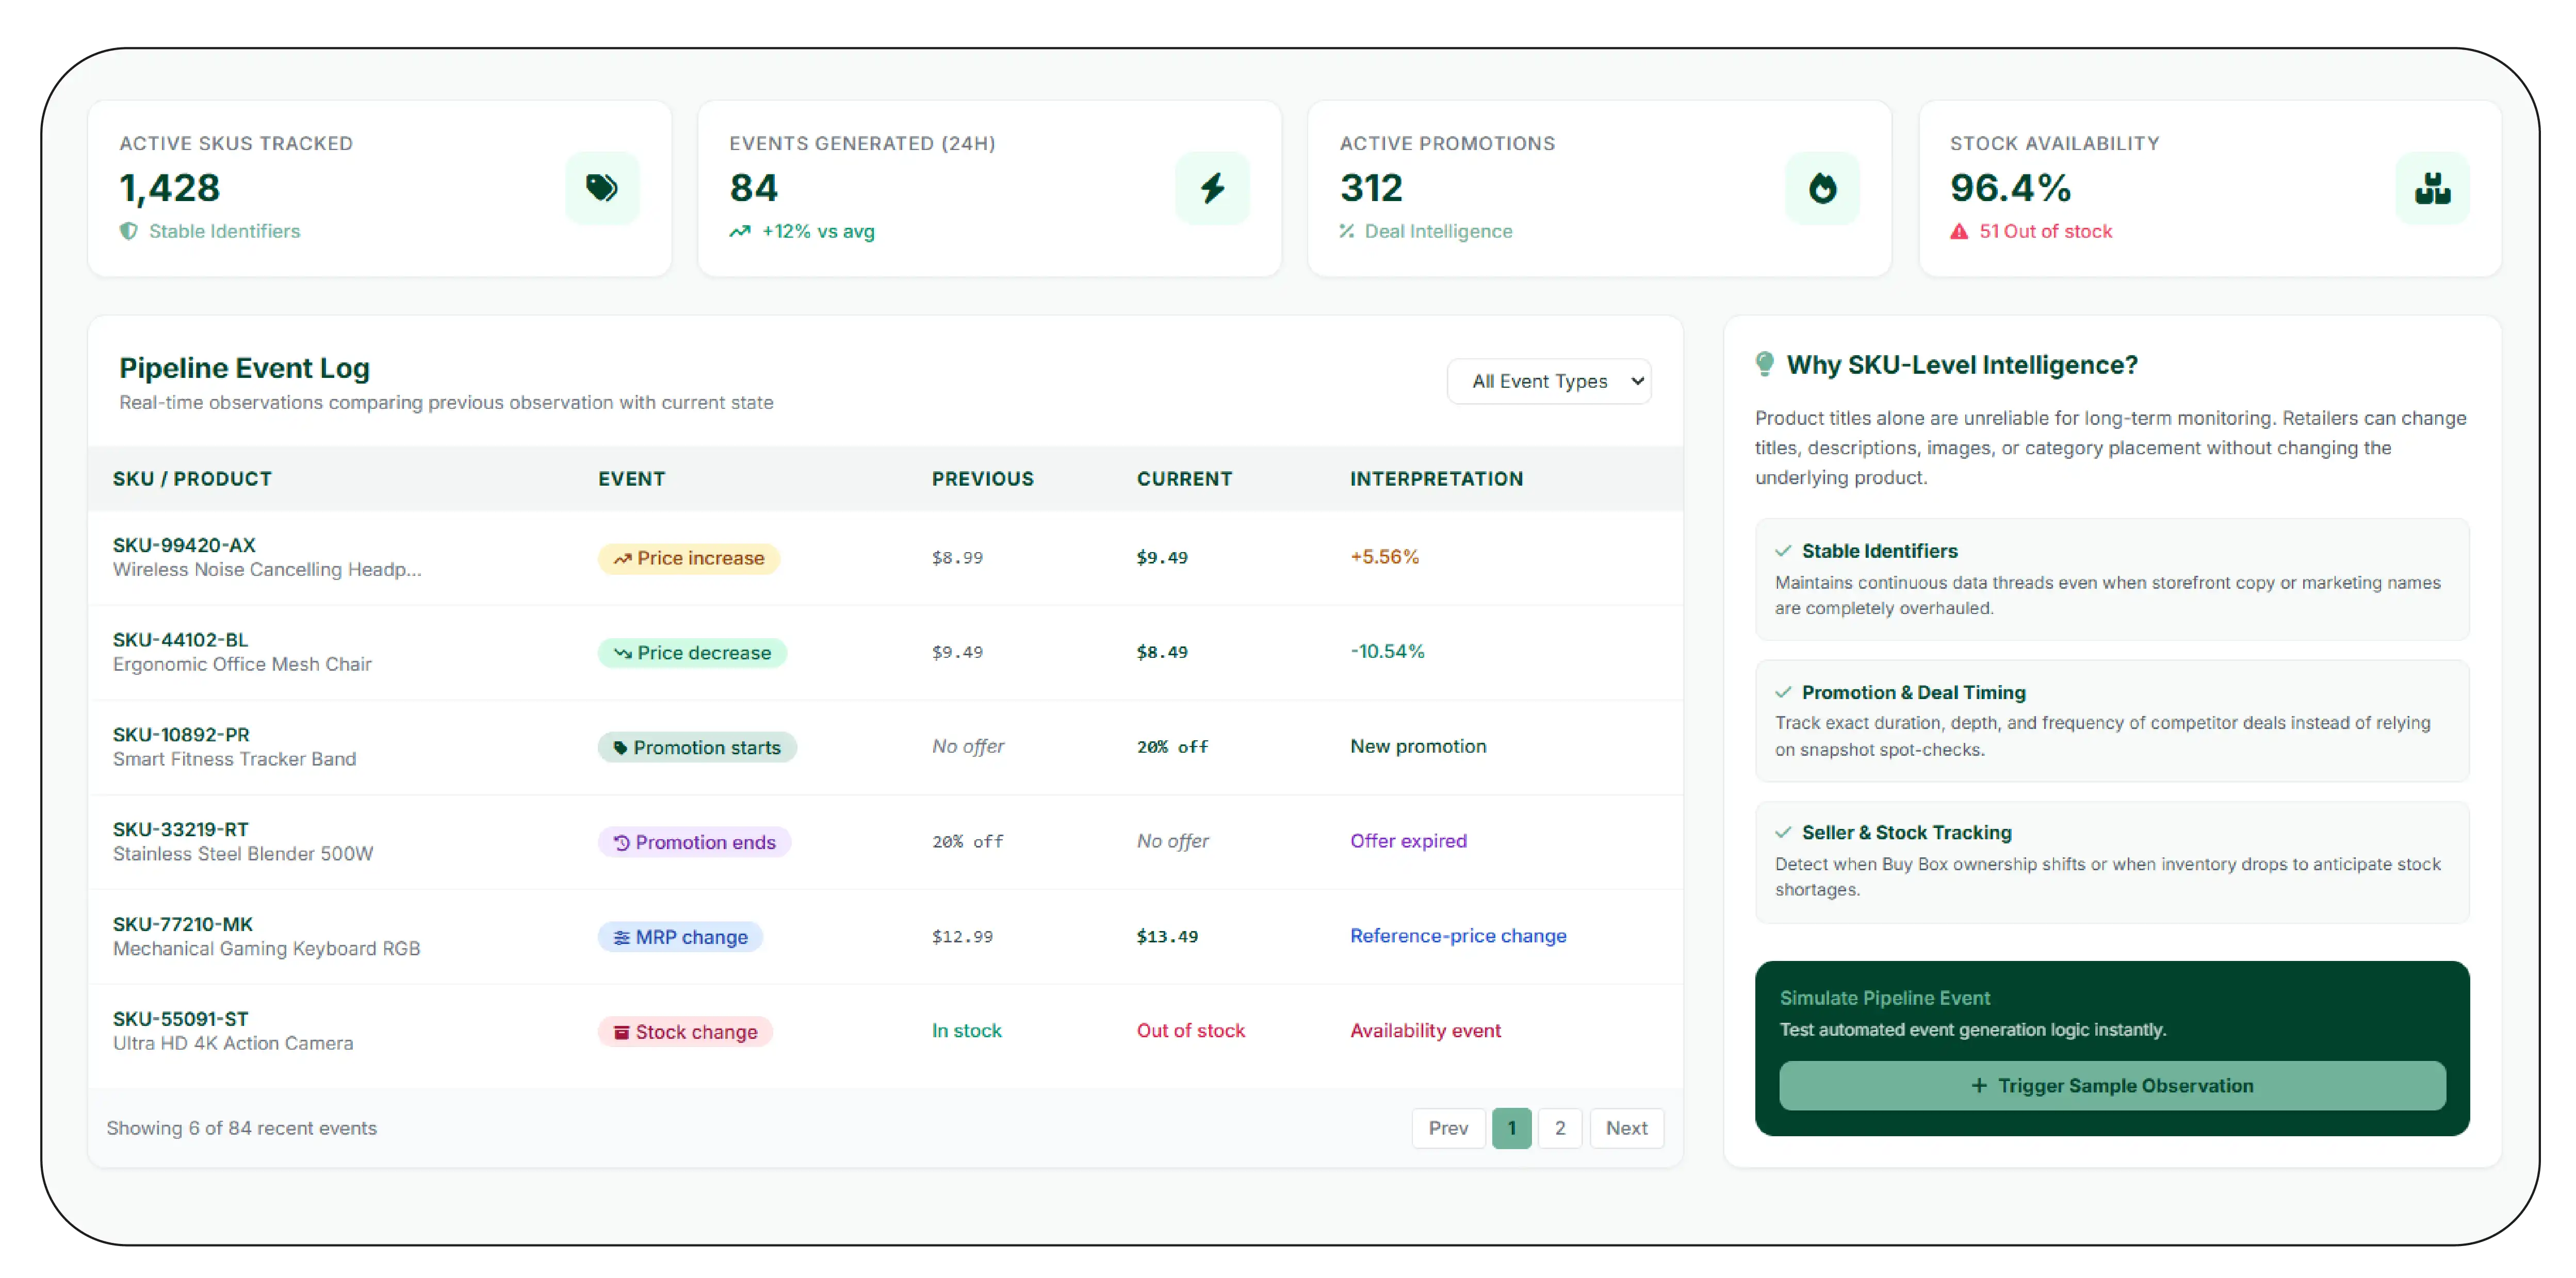2576x1278 pixels.
Task: Click the MRP change event badge
Action: [x=680, y=936]
